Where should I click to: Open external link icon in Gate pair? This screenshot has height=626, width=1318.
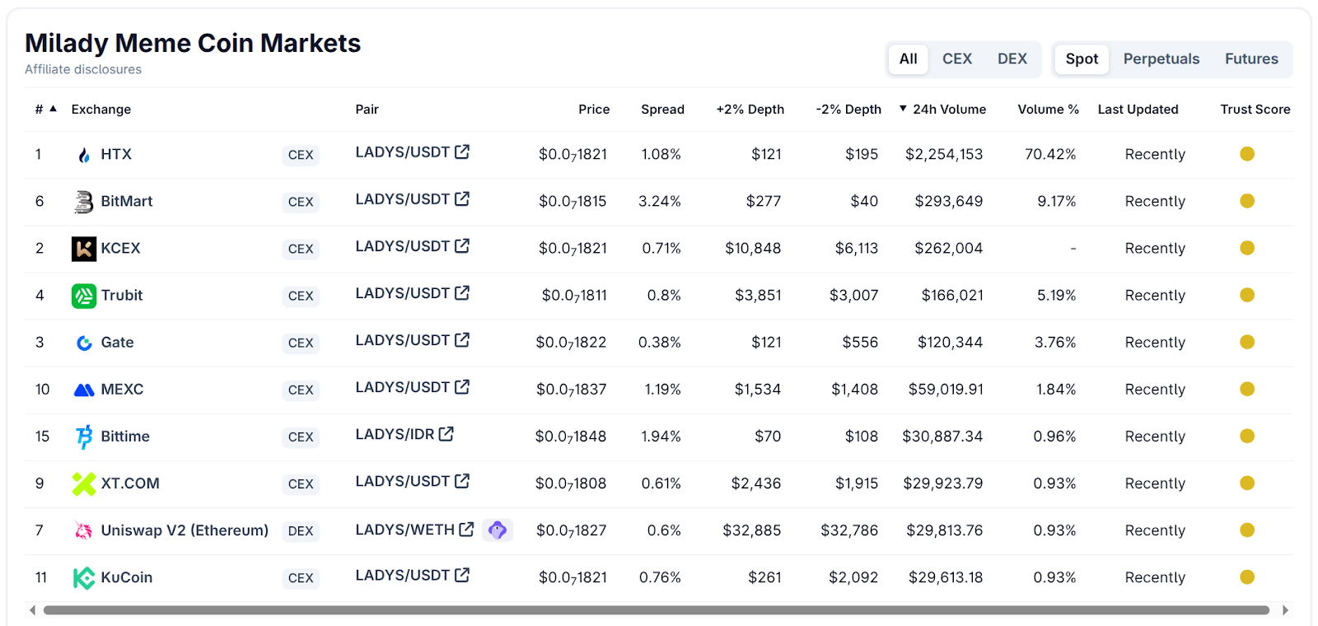pyautogui.click(x=462, y=339)
